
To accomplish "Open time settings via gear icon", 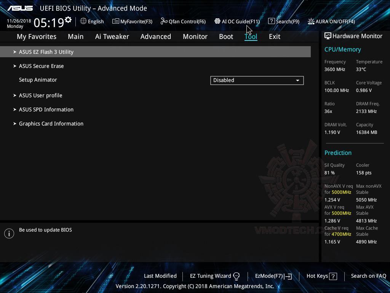I will click(x=68, y=19).
